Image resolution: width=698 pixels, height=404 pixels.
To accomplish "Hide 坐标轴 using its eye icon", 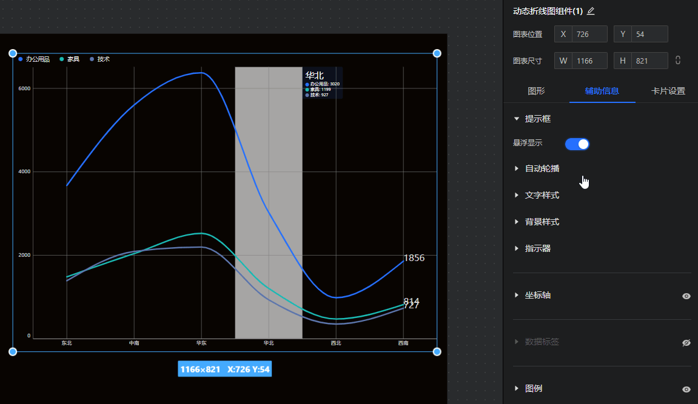I will [x=686, y=296].
